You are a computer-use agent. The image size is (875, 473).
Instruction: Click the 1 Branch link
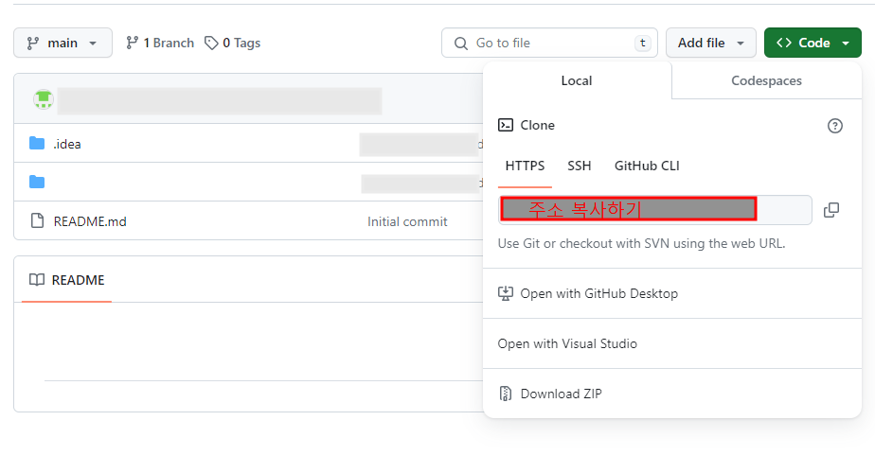(x=160, y=43)
